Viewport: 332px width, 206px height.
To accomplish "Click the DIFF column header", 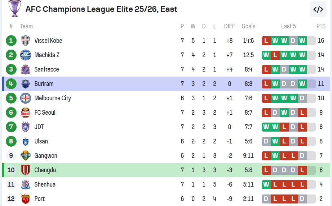I will click(x=229, y=26).
